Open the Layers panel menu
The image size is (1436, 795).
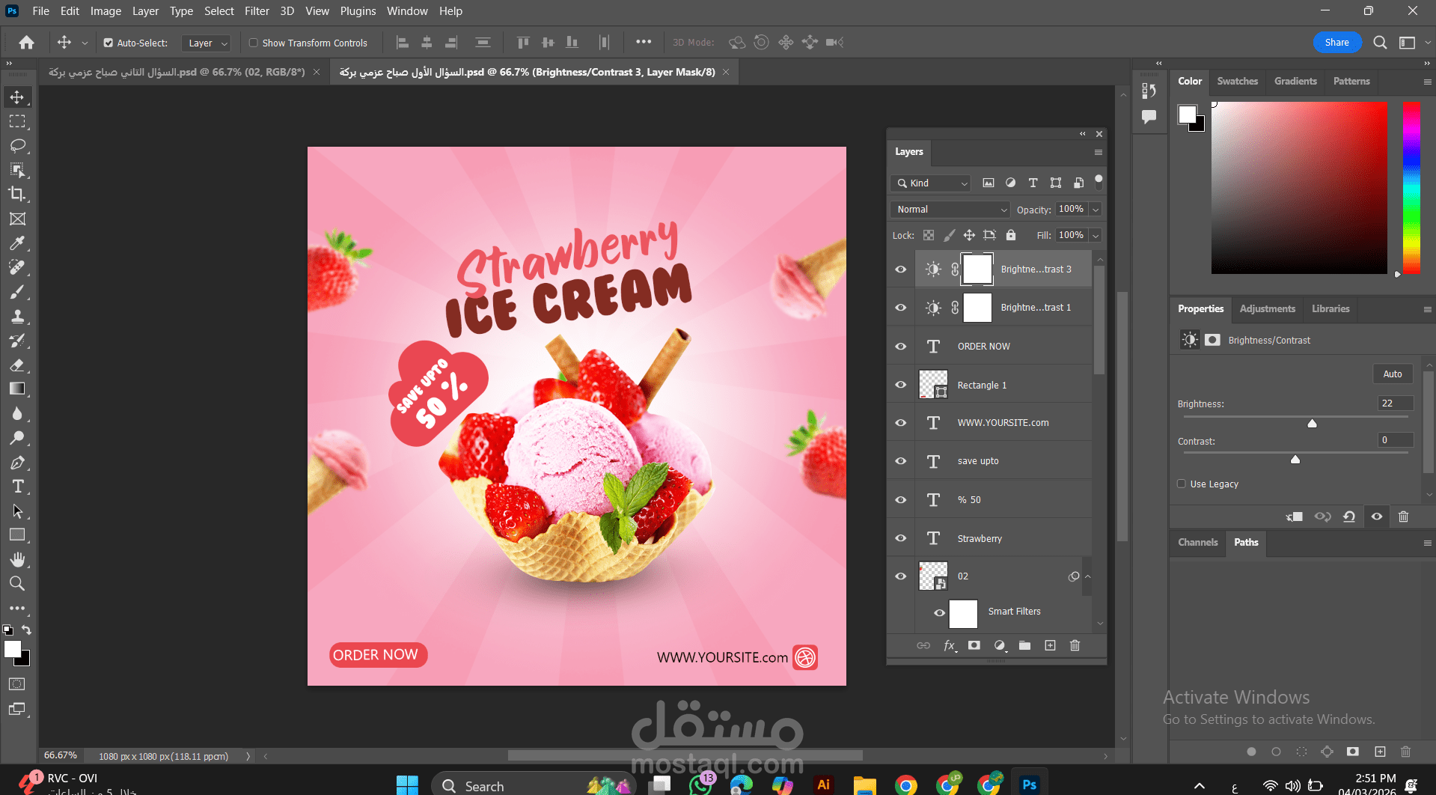[x=1099, y=153]
